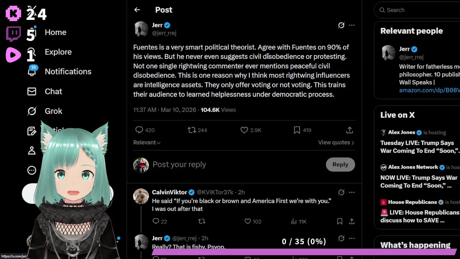Like the main post with 2.9K likes

pyautogui.click(x=244, y=130)
